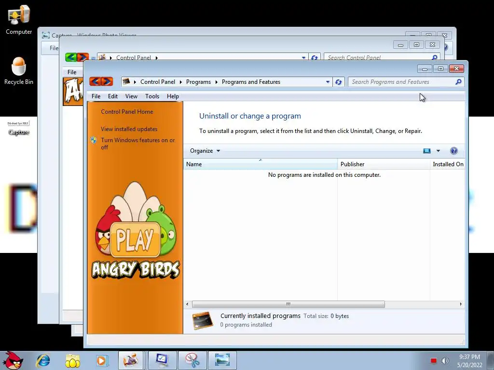Open the File menu in Programs and Features
494x370 pixels.
[96, 96]
